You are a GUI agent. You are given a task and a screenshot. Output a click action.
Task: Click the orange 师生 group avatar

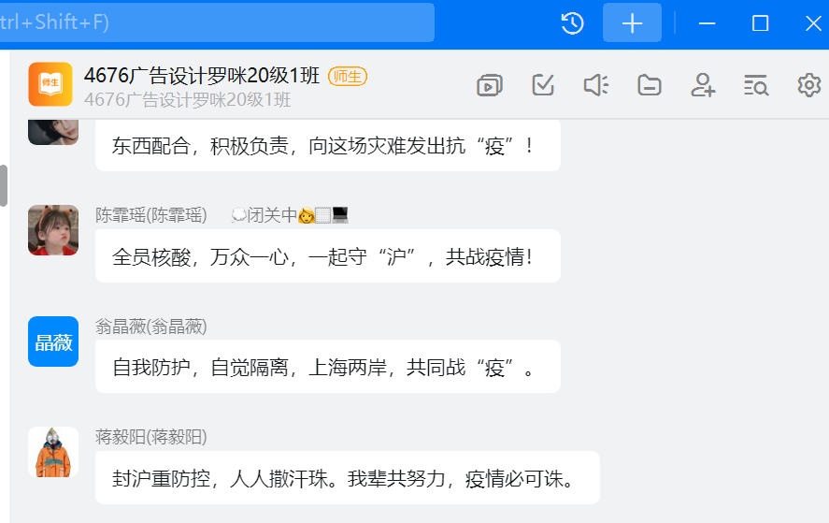click(50, 85)
